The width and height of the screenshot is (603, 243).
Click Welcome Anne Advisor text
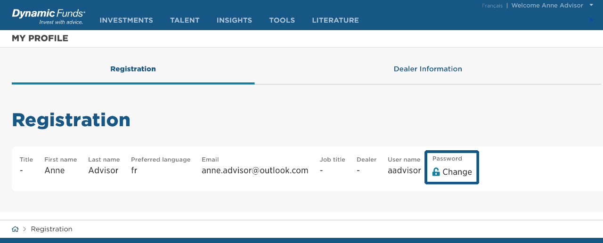point(547,6)
